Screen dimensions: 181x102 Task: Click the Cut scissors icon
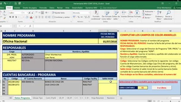[5, 12]
